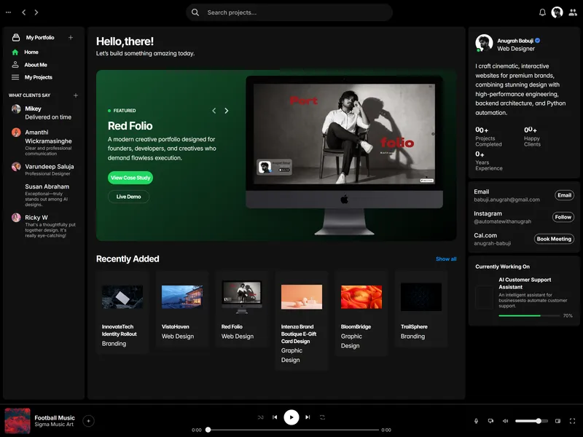583x437 pixels.
Task: Click @automatewithanugrah Instagram handle
Action: [502, 222]
